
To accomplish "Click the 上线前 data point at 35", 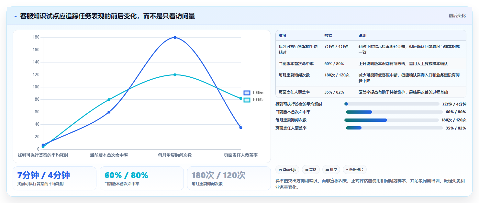I will point(241,128).
